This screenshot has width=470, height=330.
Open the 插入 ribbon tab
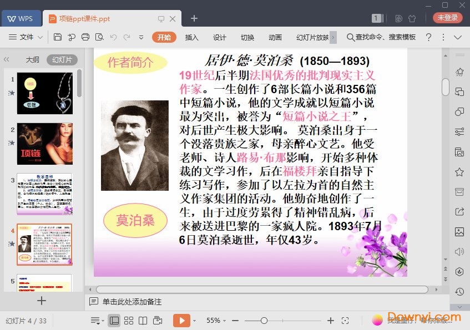191,37
